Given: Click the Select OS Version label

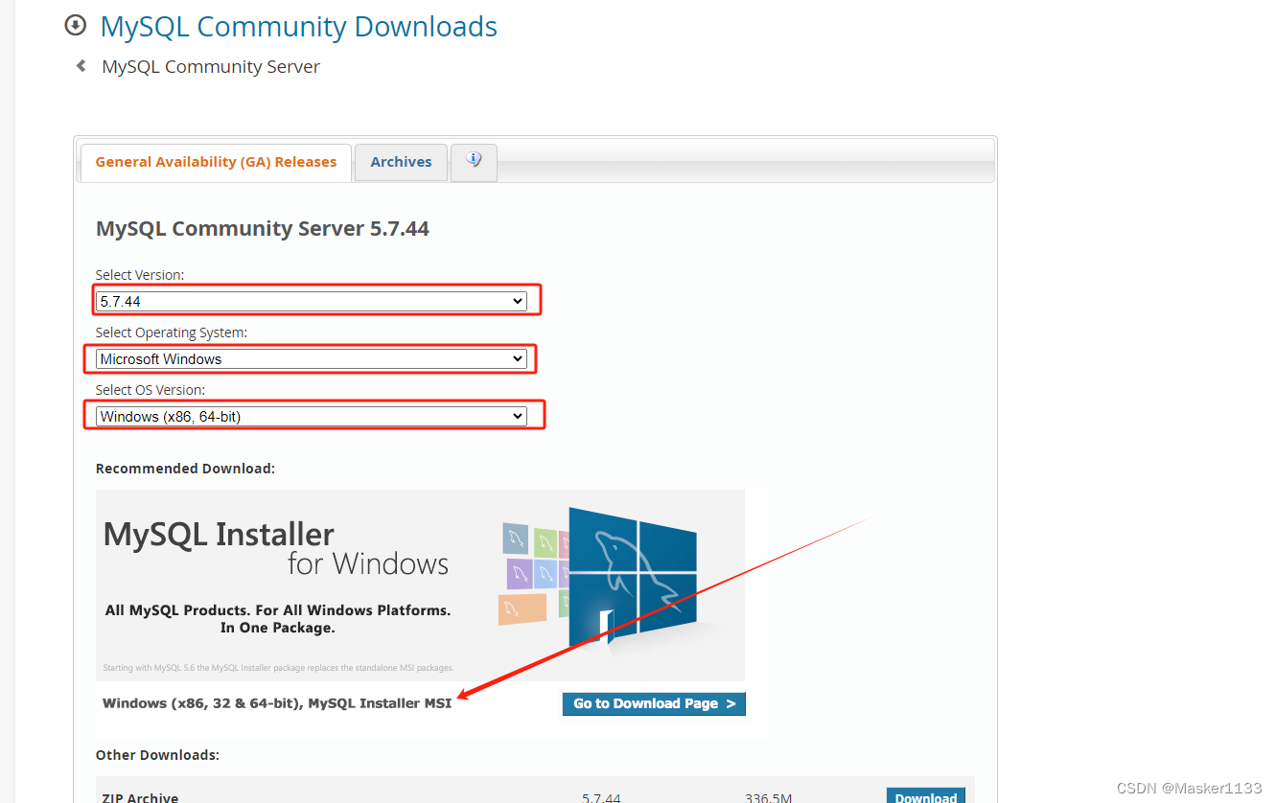Looking at the screenshot, I should pos(151,390).
